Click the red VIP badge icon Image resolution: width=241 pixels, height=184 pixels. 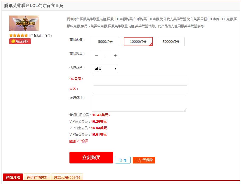pos(72,141)
